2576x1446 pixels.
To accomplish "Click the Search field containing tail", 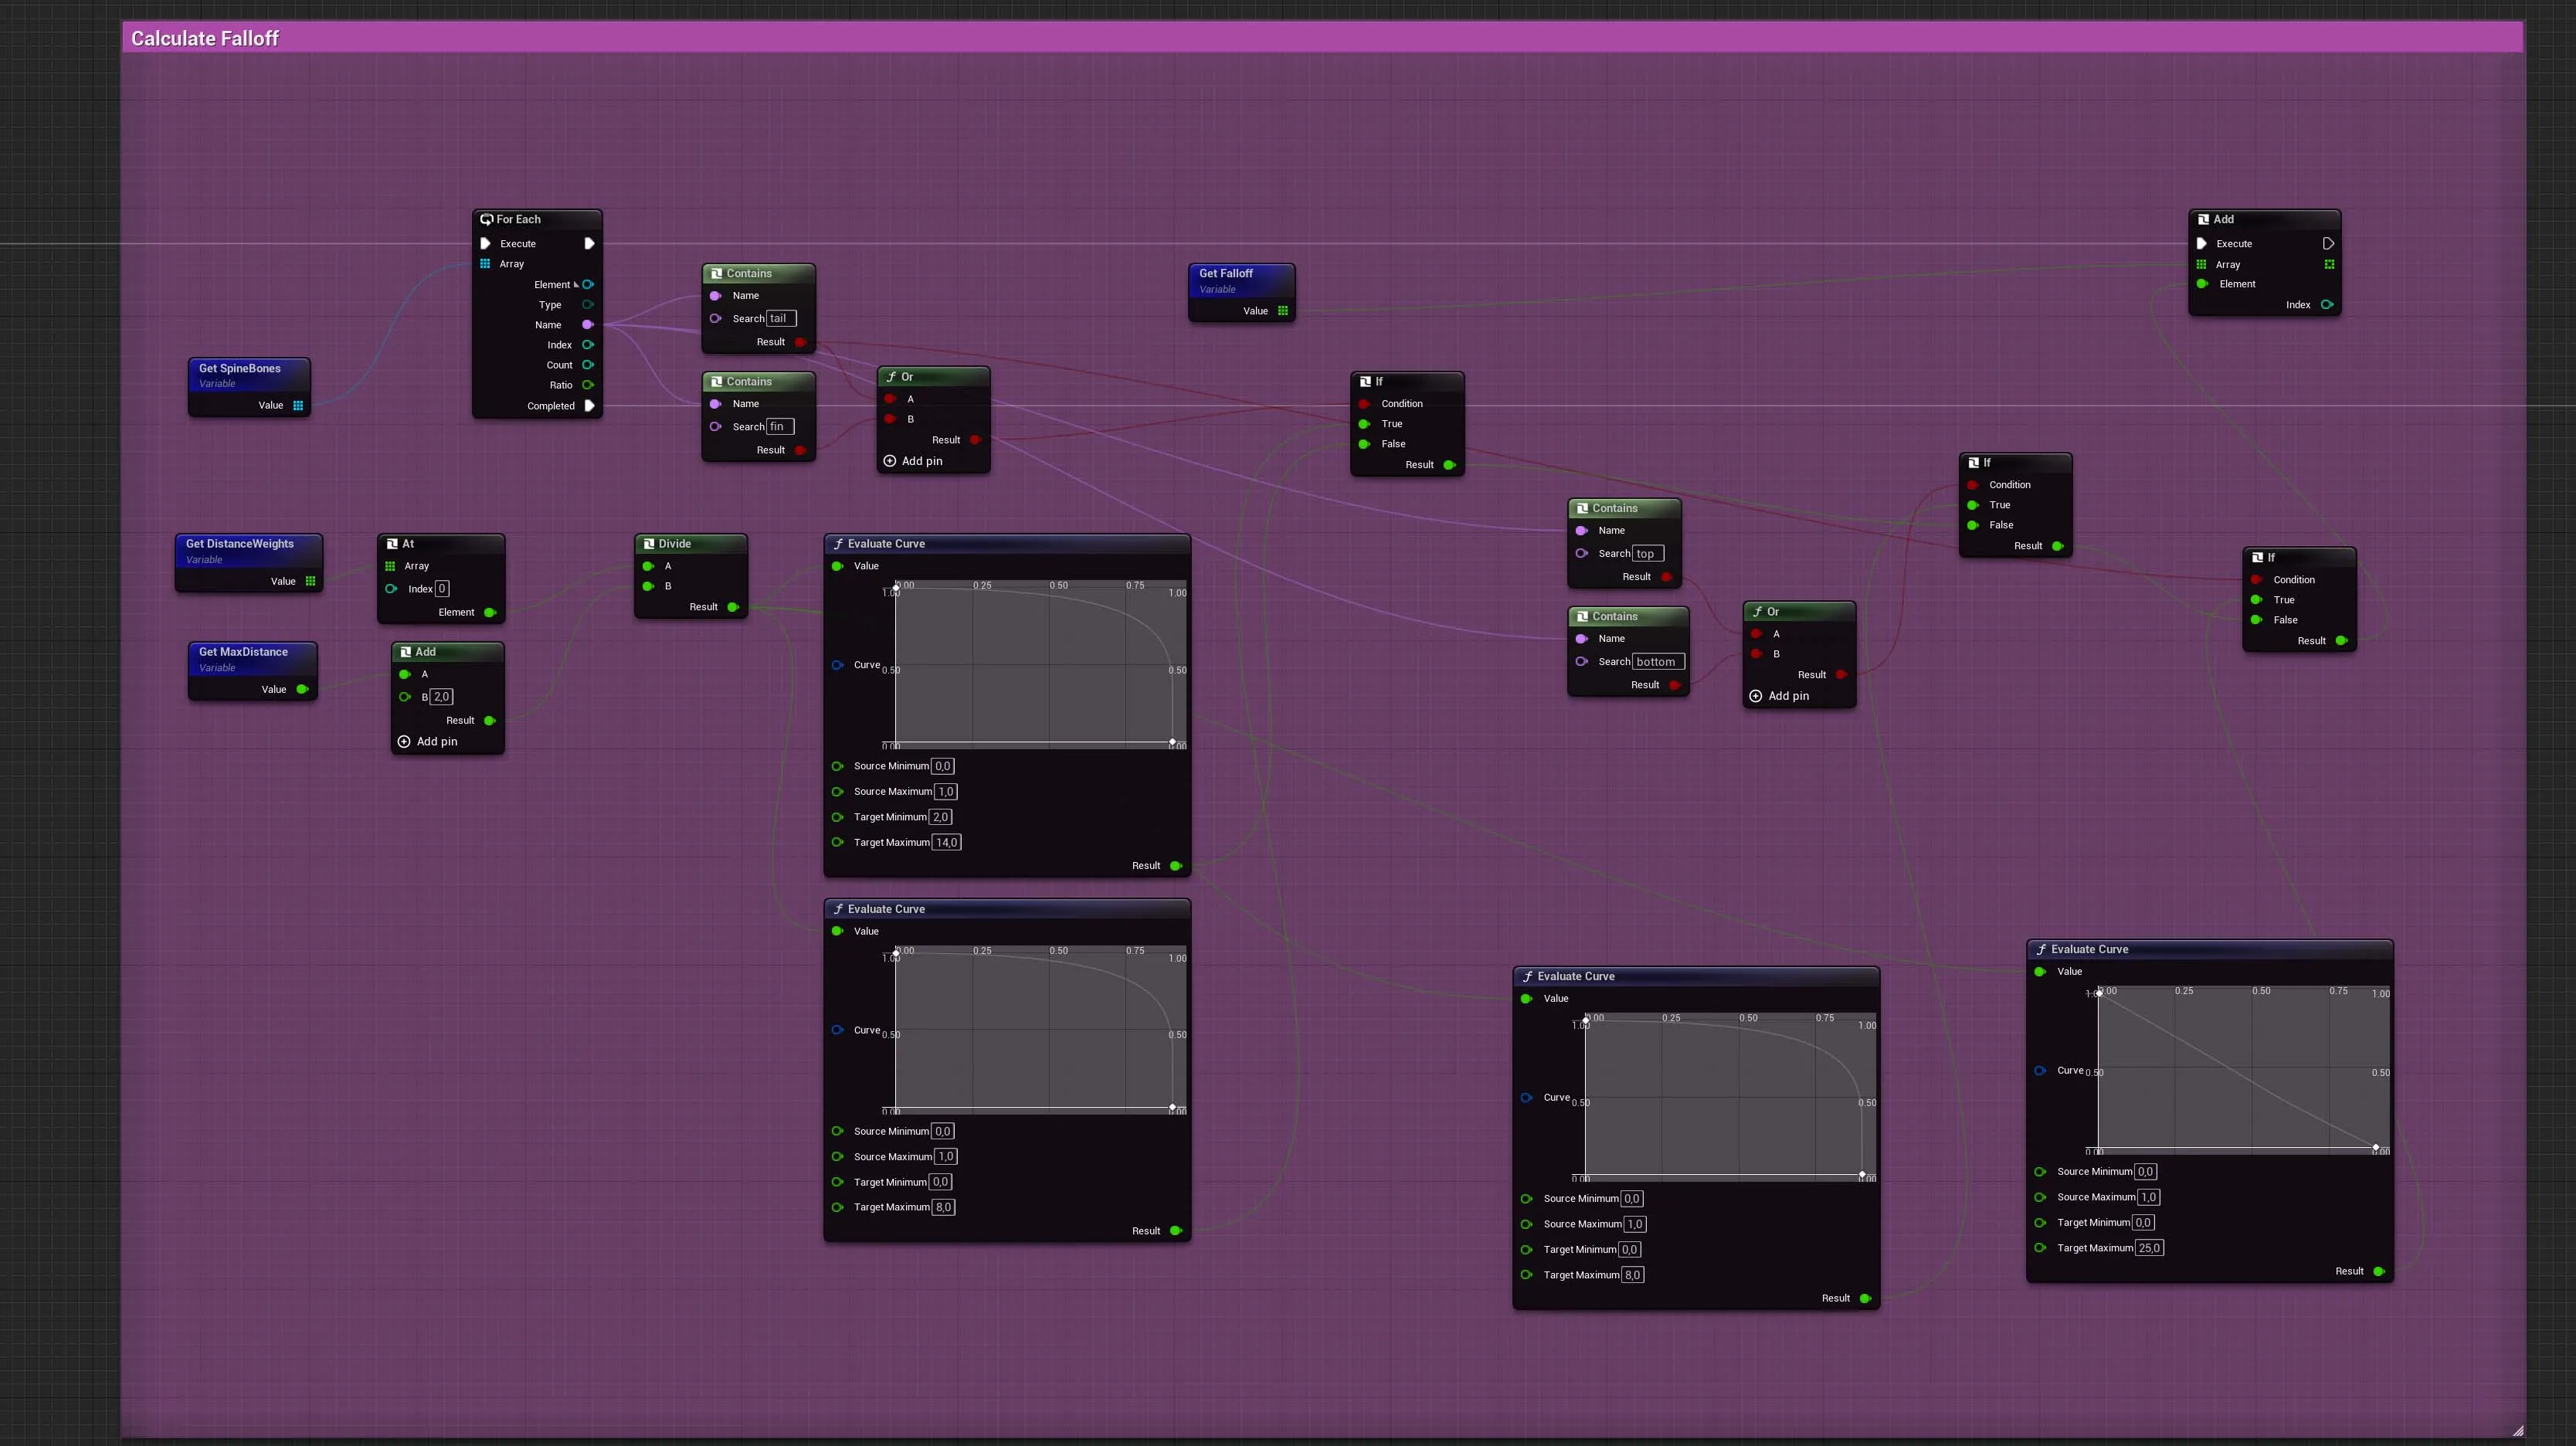I will pos(780,319).
